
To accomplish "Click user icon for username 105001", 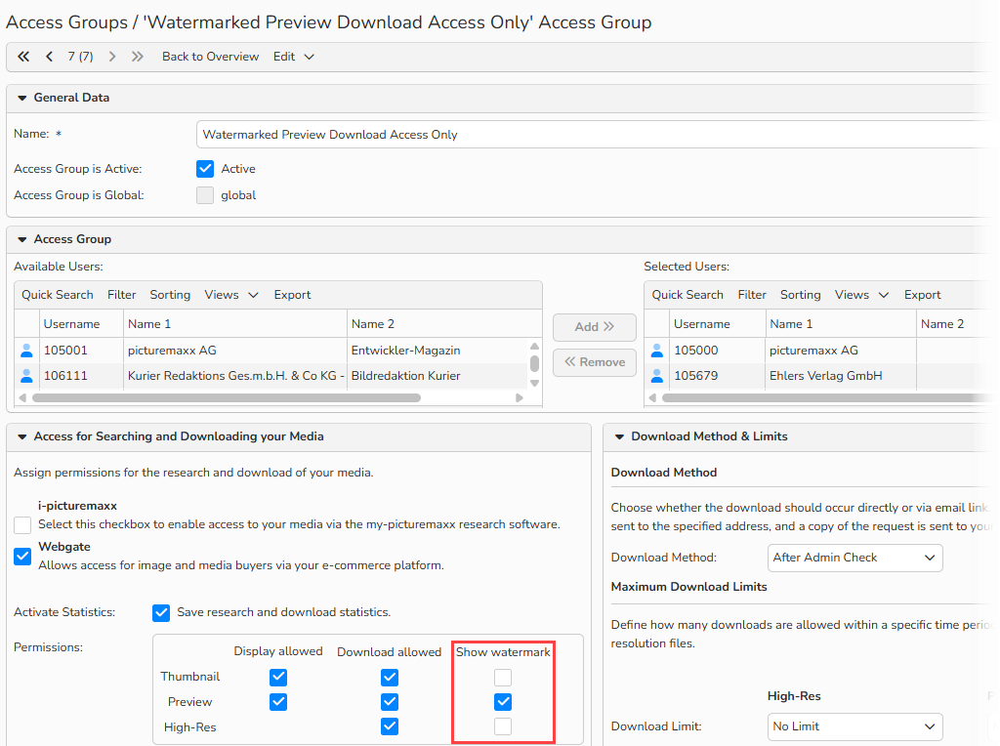I will pos(26,350).
